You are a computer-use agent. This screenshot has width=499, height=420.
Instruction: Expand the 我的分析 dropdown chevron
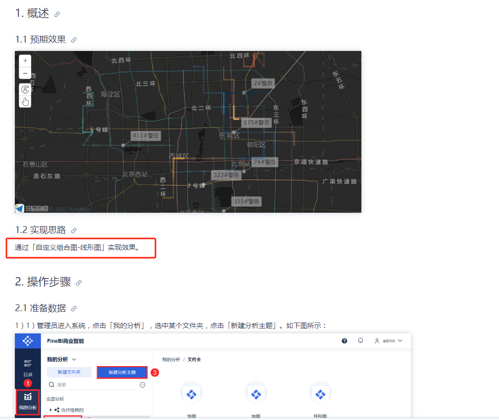74,359
